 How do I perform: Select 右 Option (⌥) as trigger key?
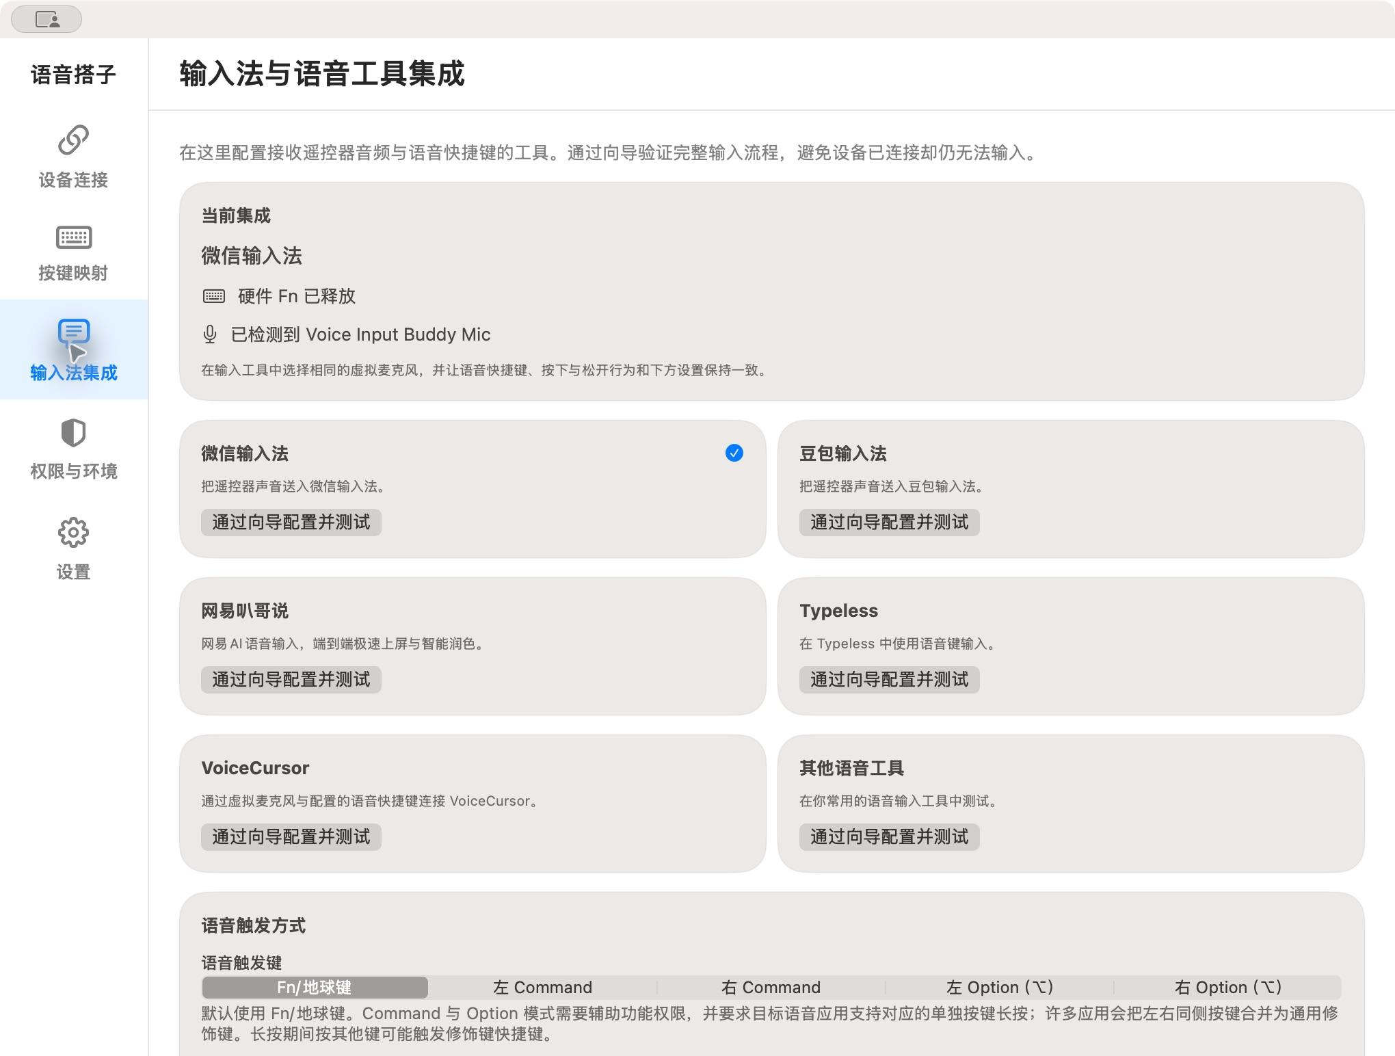pyautogui.click(x=1228, y=988)
